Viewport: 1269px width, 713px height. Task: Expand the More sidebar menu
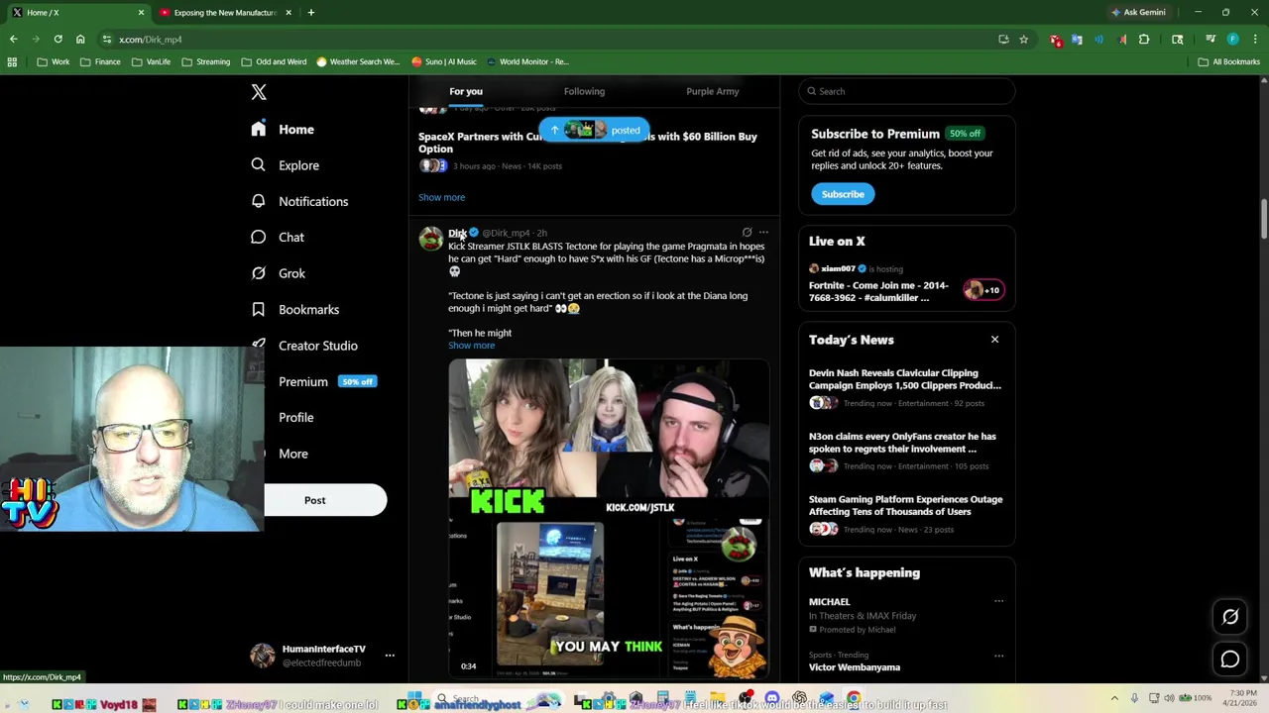pos(292,454)
